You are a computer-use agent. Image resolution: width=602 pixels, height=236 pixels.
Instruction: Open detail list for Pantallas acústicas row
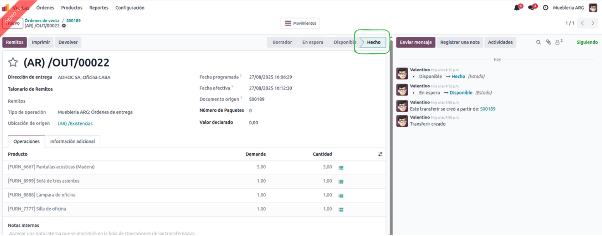341,168
